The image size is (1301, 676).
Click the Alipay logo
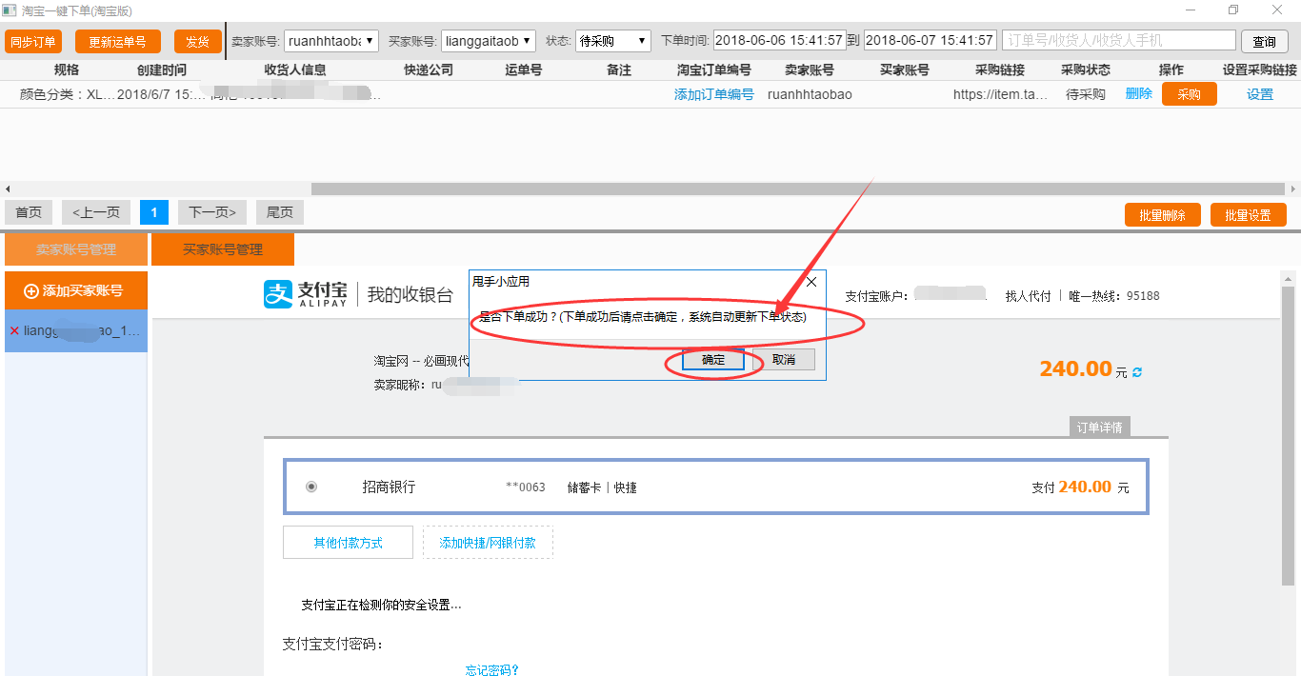[307, 294]
